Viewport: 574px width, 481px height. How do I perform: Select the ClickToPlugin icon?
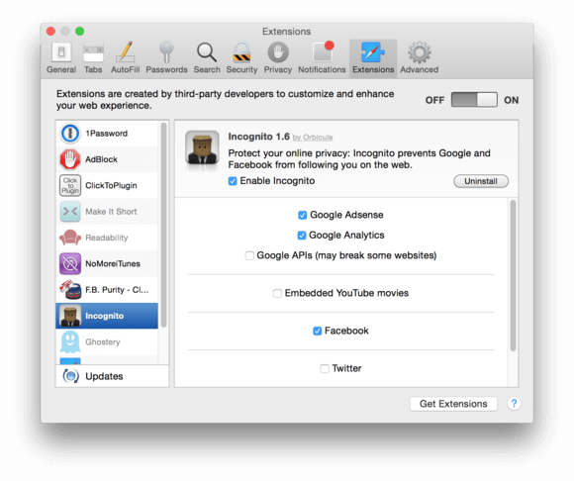(70, 185)
